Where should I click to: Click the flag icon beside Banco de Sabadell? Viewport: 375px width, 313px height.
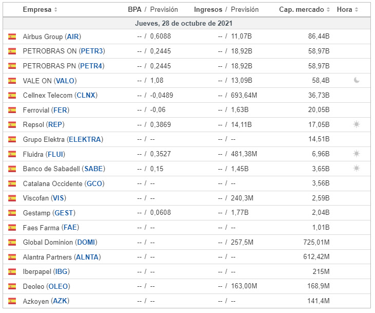pos(12,169)
